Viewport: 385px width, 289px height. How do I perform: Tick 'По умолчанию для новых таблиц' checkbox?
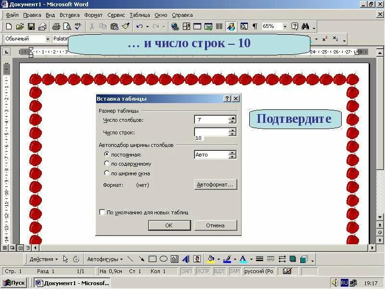tap(102, 212)
